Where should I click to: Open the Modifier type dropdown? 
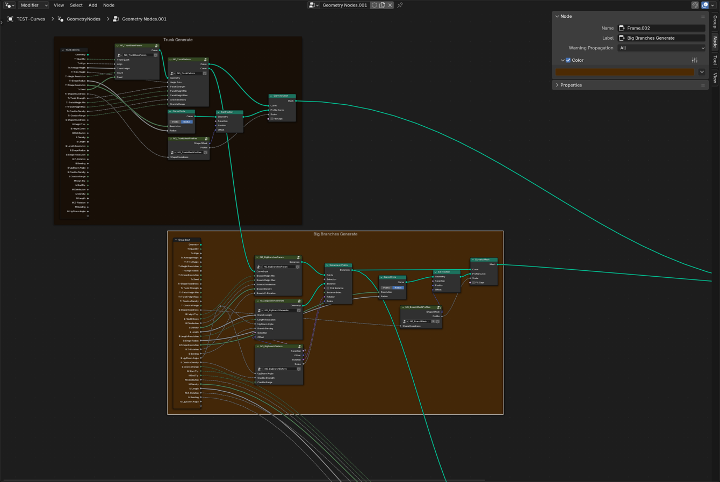(x=33, y=5)
